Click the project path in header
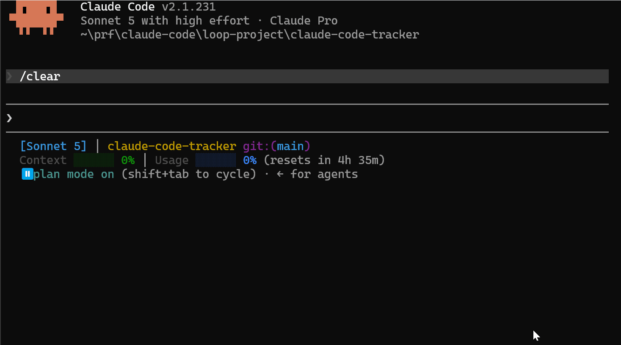The image size is (621, 345). (250, 35)
